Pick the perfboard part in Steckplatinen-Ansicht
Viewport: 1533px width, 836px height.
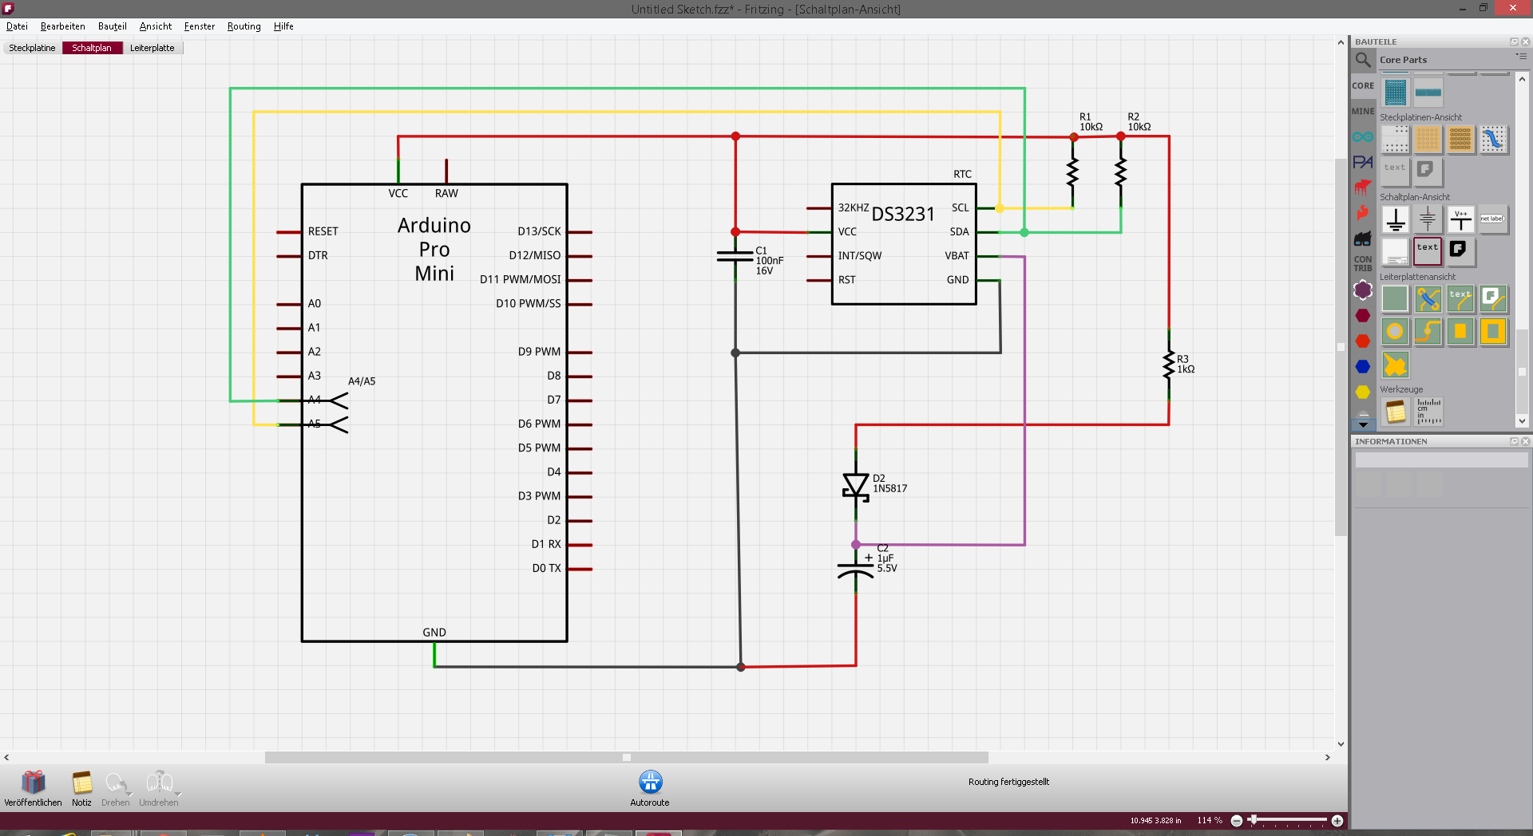pos(1428,140)
